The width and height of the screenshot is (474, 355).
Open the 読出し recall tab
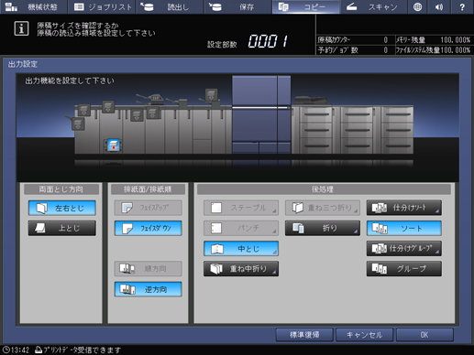coord(170,6)
